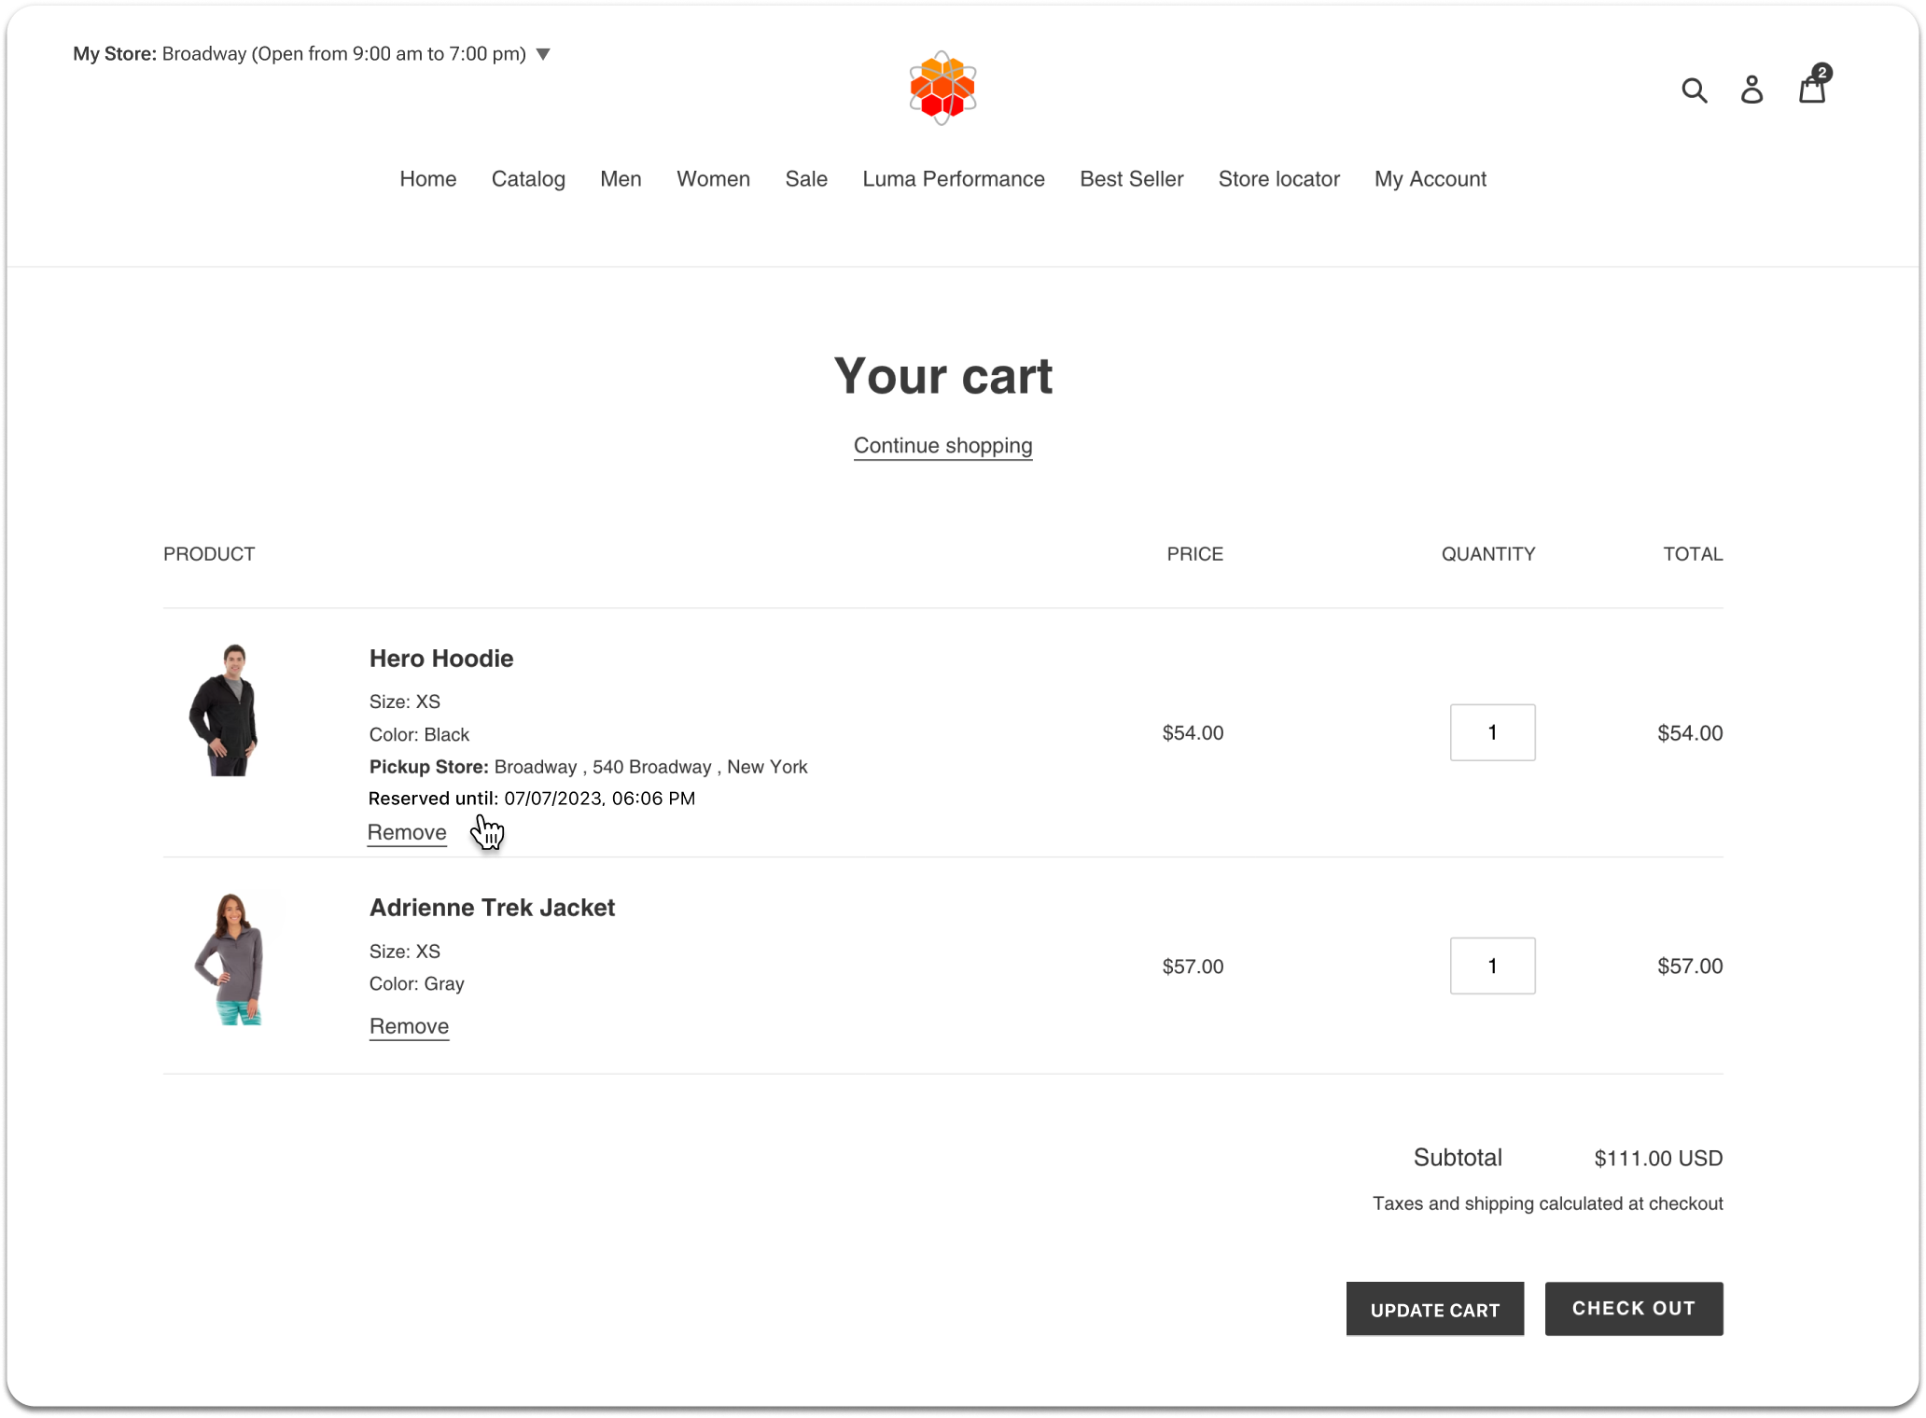Open the Hero Hoodie product thumbnail
This screenshot has height=1418, width=1926.
point(225,710)
